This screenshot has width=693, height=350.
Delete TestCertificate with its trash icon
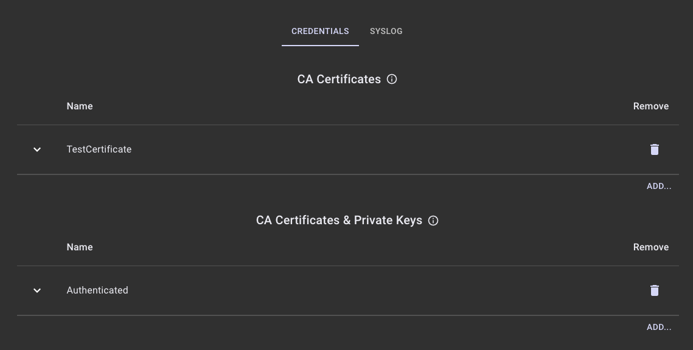654,149
